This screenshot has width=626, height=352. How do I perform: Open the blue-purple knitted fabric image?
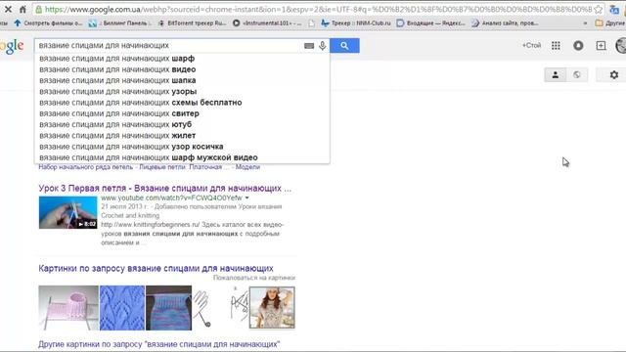168,308
